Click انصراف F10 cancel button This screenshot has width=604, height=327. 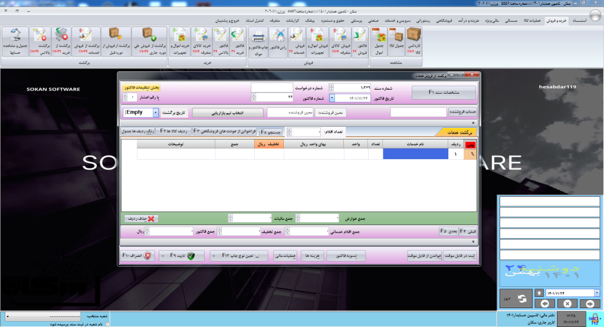pos(137,256)
